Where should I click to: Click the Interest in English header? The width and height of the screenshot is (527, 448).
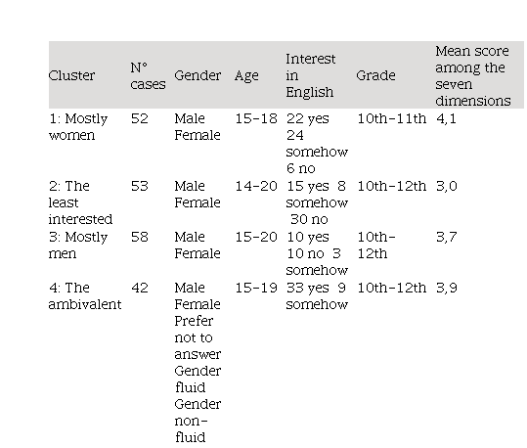pyautogui.click(x=311, y=75)
